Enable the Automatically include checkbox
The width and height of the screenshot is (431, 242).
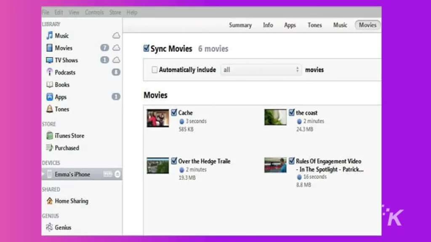click(154, 70)
